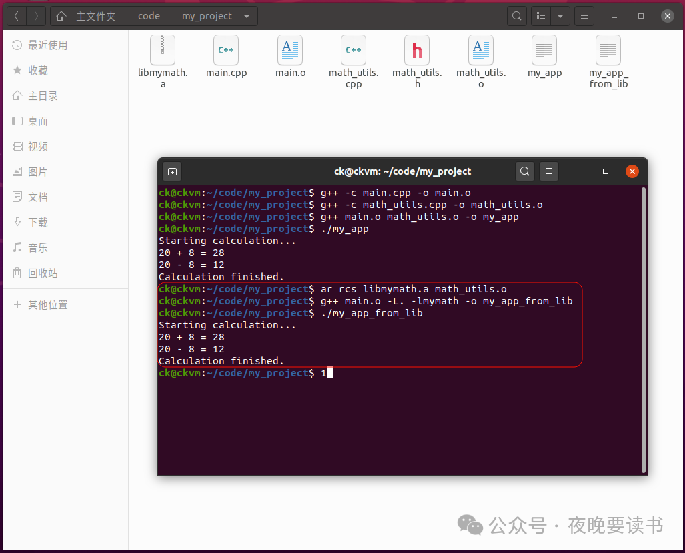Select the libmymath.a archive file icon

tap(163, 50)
